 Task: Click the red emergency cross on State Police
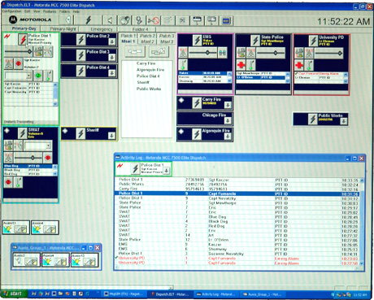(241, 65)
